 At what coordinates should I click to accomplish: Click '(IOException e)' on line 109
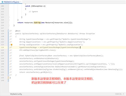click(38, 6)
